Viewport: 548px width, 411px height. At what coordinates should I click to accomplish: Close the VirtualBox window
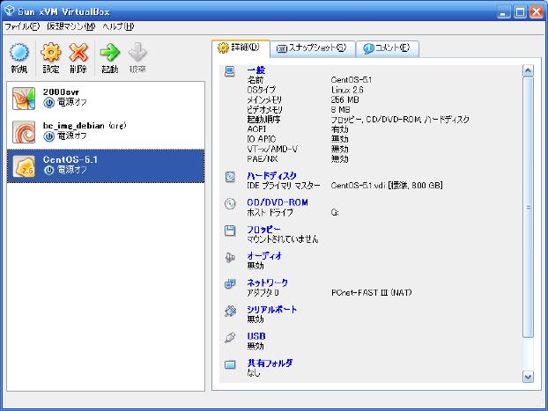[537, 12]
